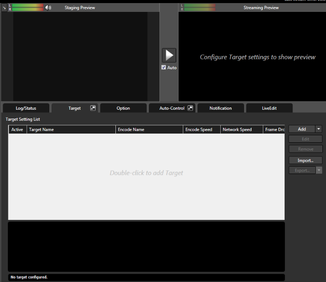The height and width of the screenshot is (282, 326).
Task: Select the Target tab
Action: (74, 108)
